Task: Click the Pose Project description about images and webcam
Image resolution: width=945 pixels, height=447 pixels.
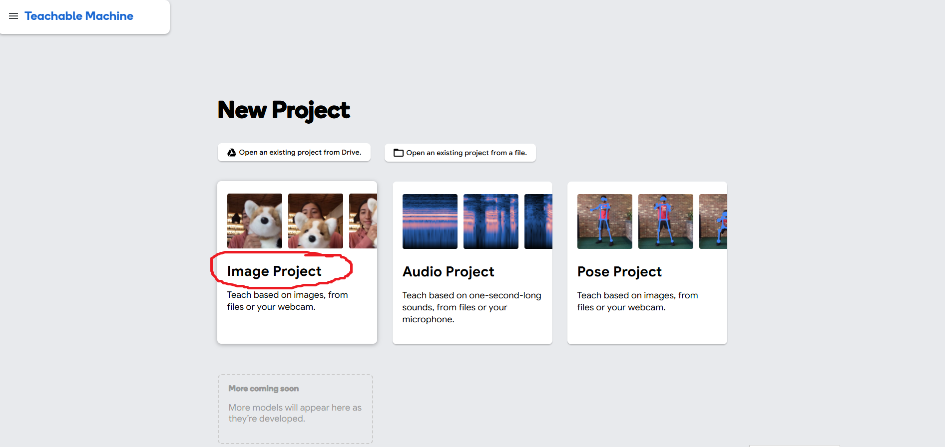Action: click(x=637, y=301)
